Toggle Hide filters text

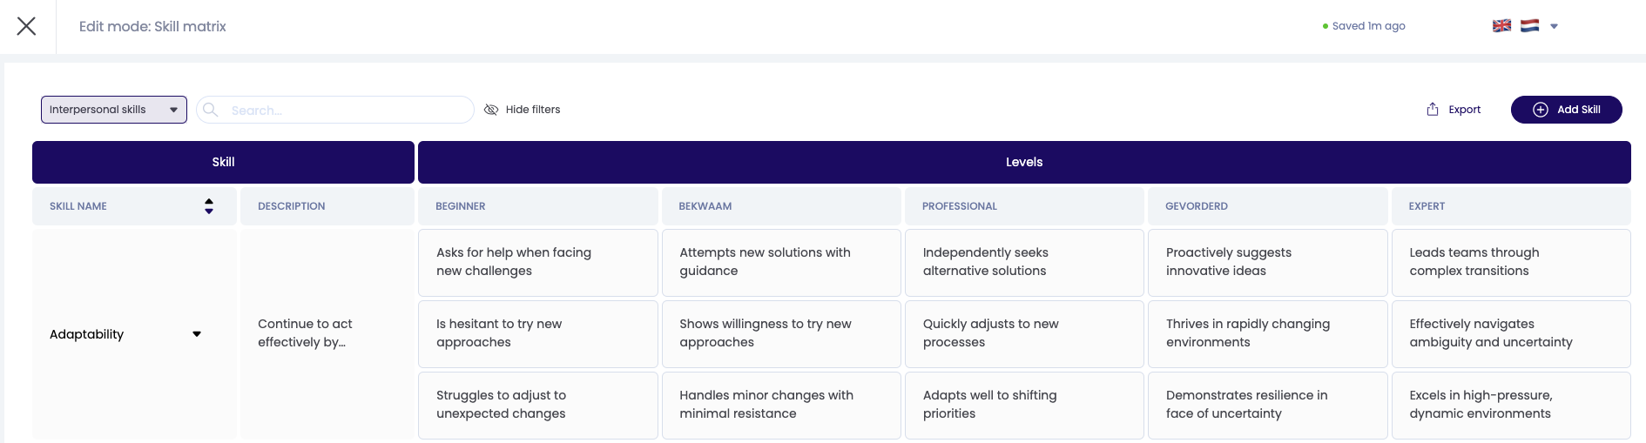coord(533,110)
